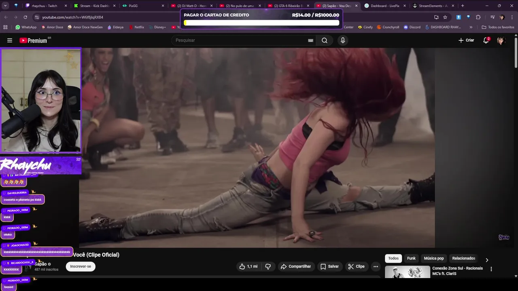
Task: Select the Música pop filter chip
Action: click(x=434, y=258)
